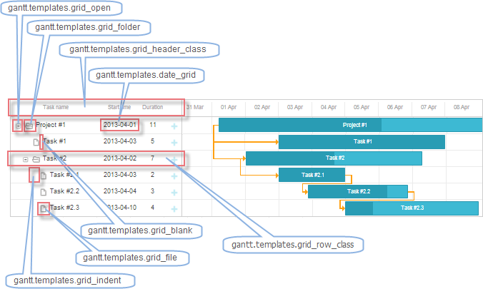Select the Task #1 bar in timeline
Viewport: 483px width, 289px height.
pyautogui.click(x=362, y=141)
